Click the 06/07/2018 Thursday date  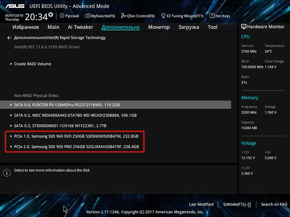(x=14, y=17)
